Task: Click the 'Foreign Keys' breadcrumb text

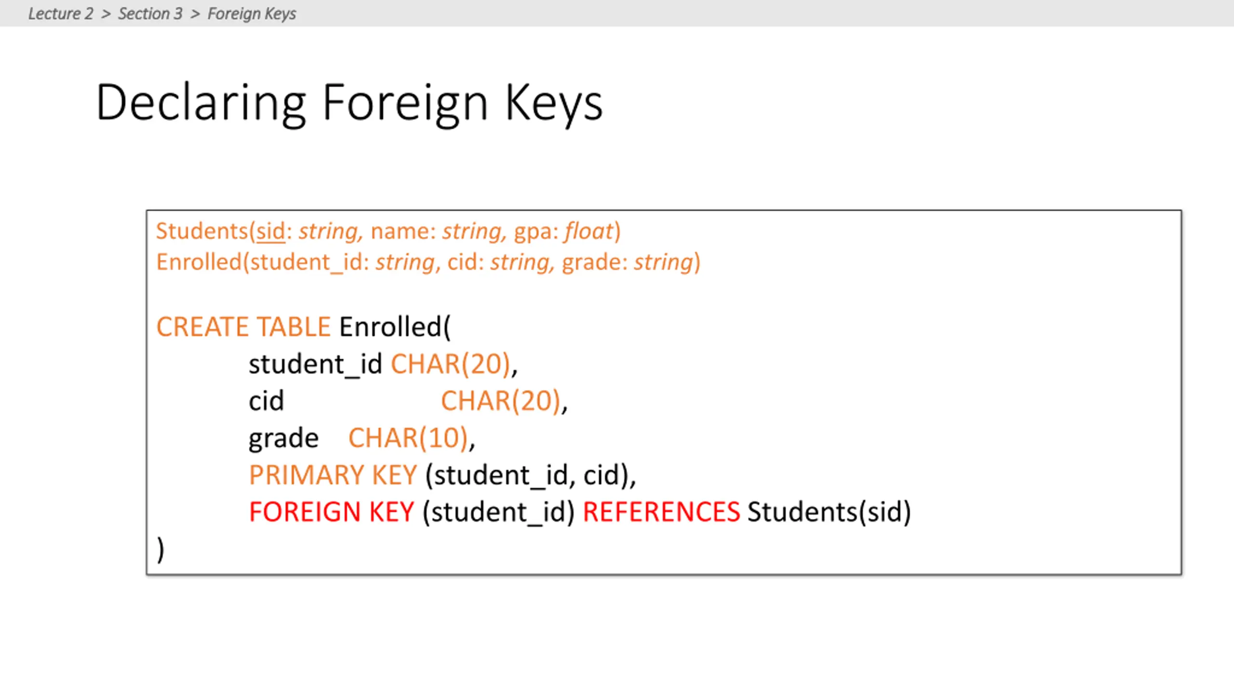Action: [252, 14]
